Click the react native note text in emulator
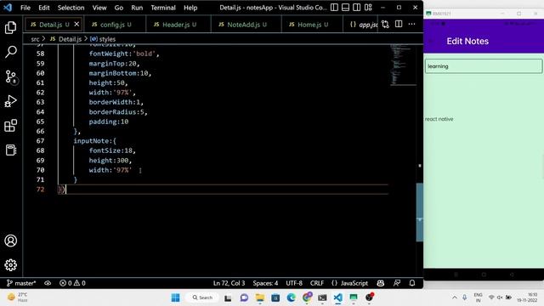The height and width of the screenshot is (306, 544). 439,119
